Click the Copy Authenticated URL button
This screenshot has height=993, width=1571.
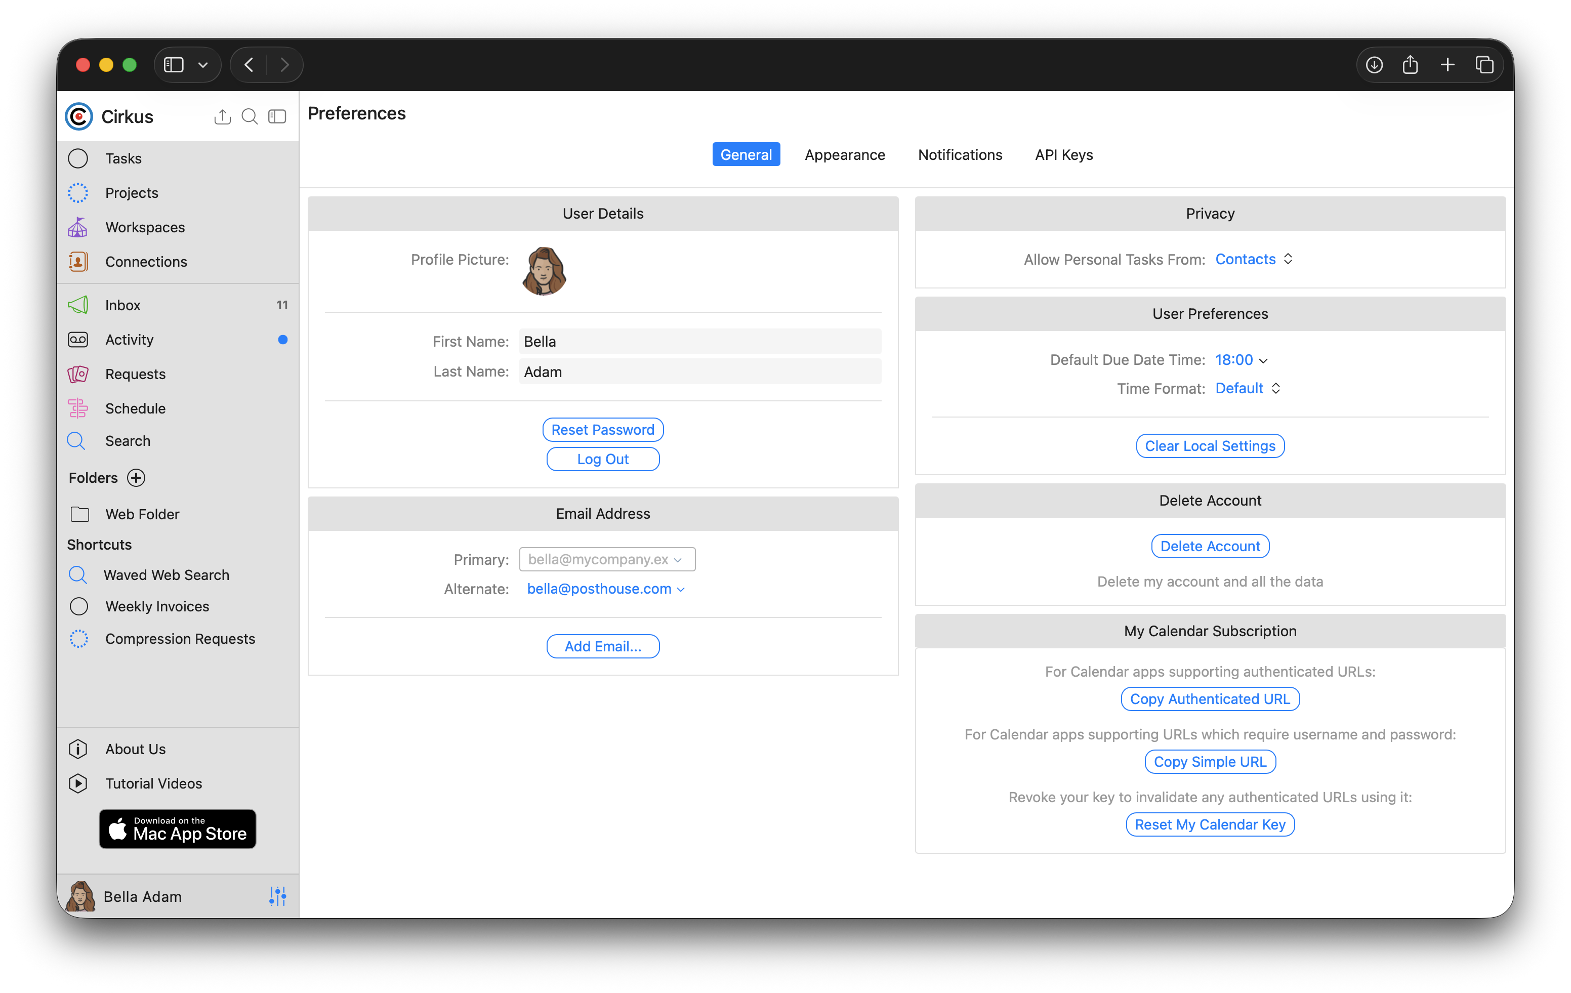[1210, 699]
